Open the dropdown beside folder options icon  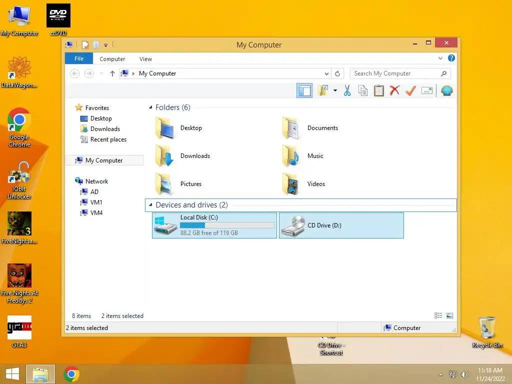pos(335,90)
